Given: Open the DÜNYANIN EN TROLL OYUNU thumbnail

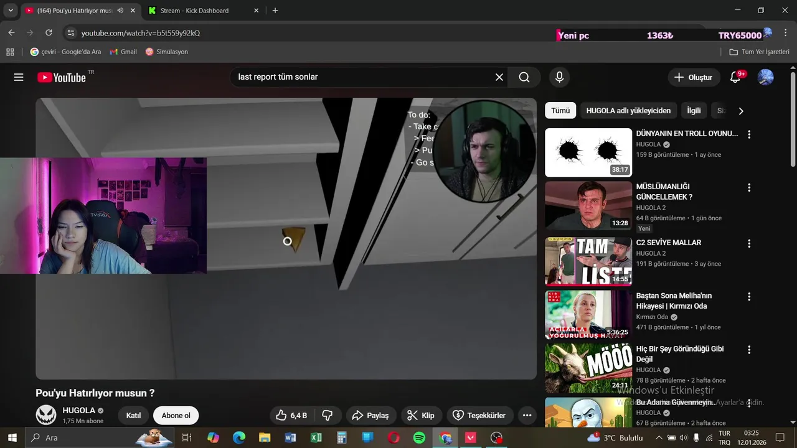Looking at the screenshot, I should coord(588,152).
